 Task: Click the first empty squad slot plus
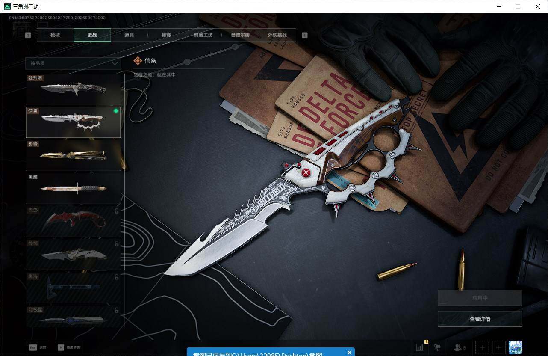(482, 347)
